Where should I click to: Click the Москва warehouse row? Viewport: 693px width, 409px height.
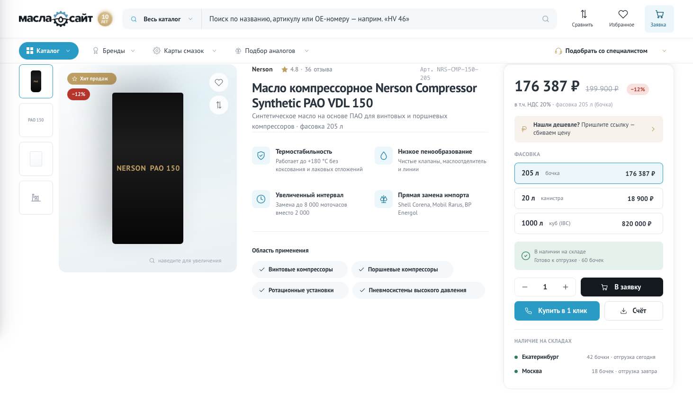coord(589,371)
